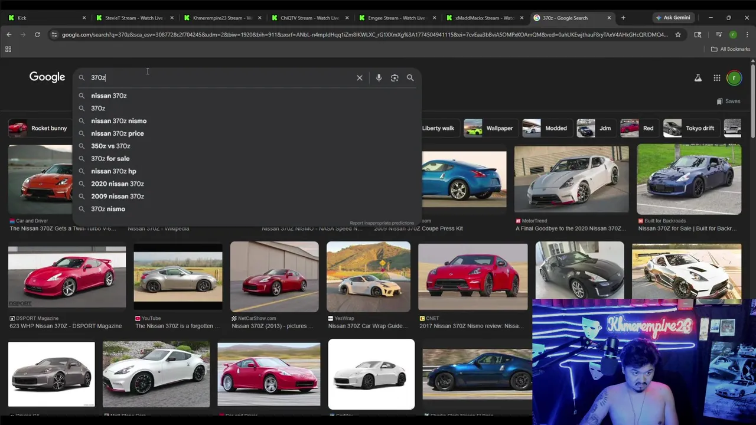Click Report inappropriate predictions
756x425 pixels.
point(382,223)
